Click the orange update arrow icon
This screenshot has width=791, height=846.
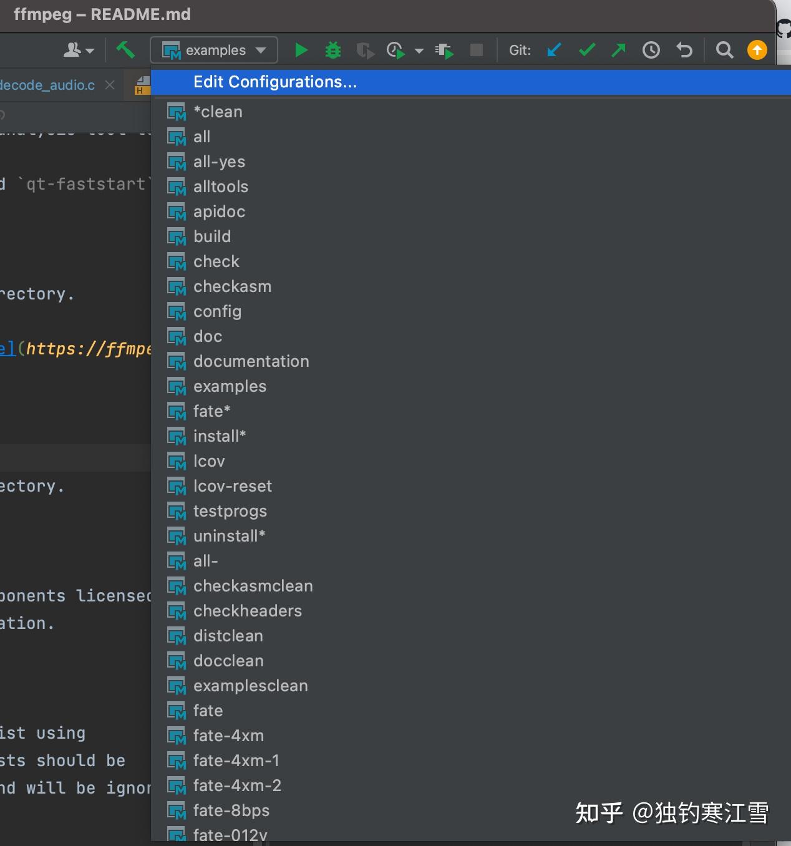point(757,50)
